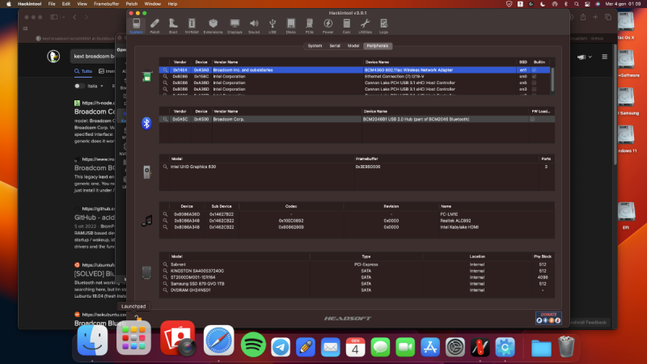The height and width of the screenshot is (364, 647).
Task: Toggle Builtin checkbox for en3 USB controller row
Action: (534, 89)
